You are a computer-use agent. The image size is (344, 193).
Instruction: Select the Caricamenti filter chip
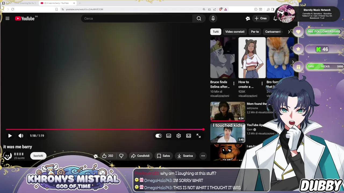tap(273, 32)
